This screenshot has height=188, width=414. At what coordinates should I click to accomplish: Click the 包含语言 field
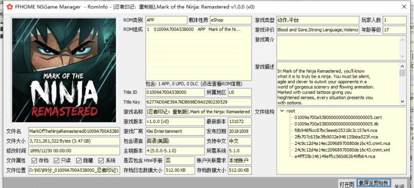175,141
